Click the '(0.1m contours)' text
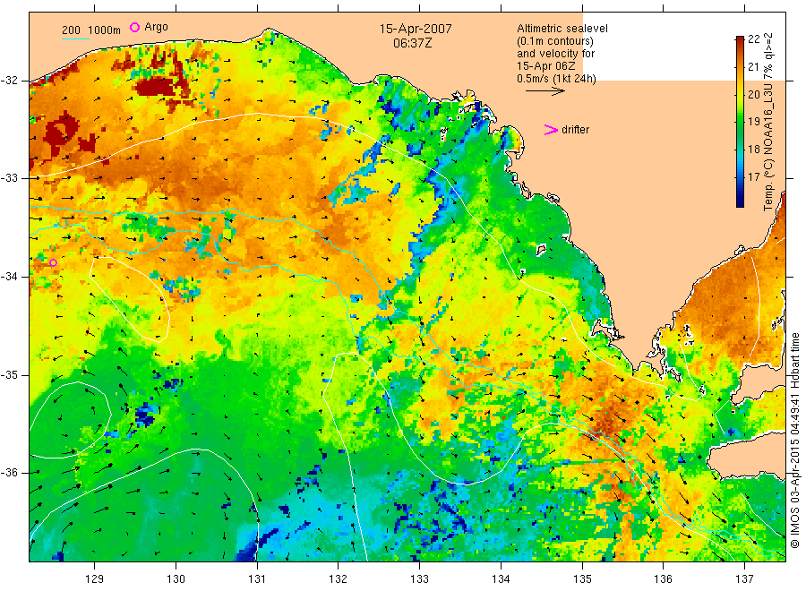This screenshot has height=591, width=806. pyautogui.click(x=555, y=41)
